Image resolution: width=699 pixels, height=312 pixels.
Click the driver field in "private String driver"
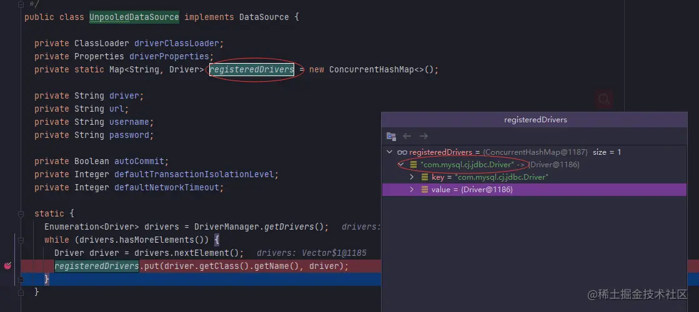124,95
